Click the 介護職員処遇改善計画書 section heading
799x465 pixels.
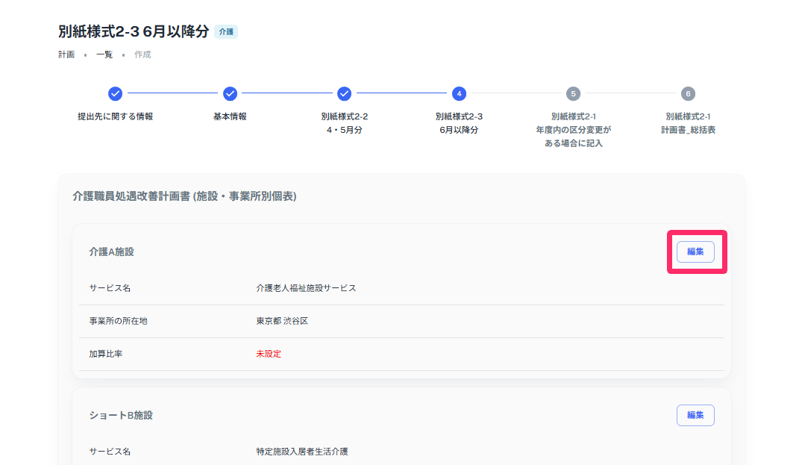pyautogui.click(x=184, y=196)
